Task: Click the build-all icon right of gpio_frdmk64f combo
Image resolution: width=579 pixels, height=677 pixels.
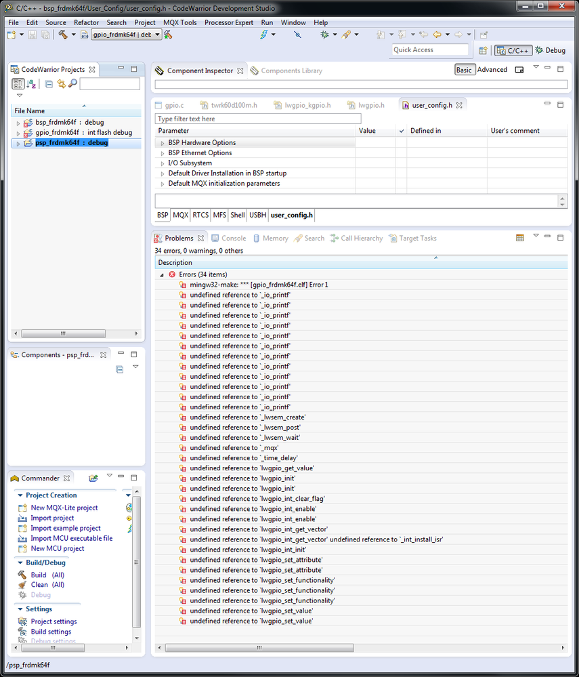Action: click(x=168, y=35)
